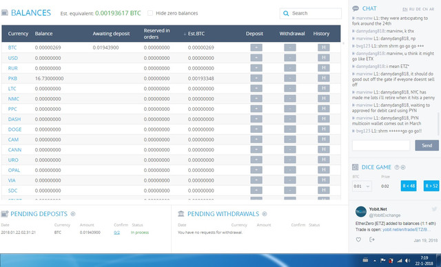Open the DOGE currency link
The height and width of the screenshot is (267, 441).
pos(15,129)
